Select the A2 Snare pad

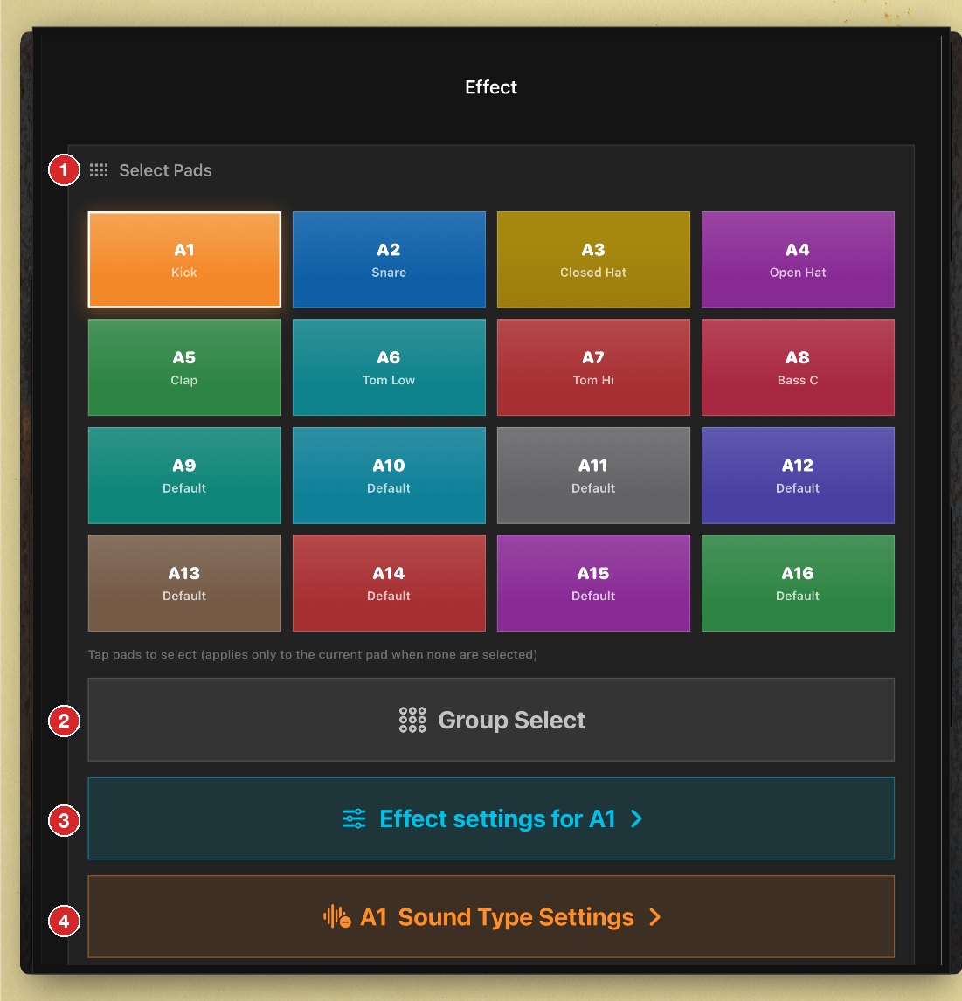pyautogui.click(x=389, y=259)
